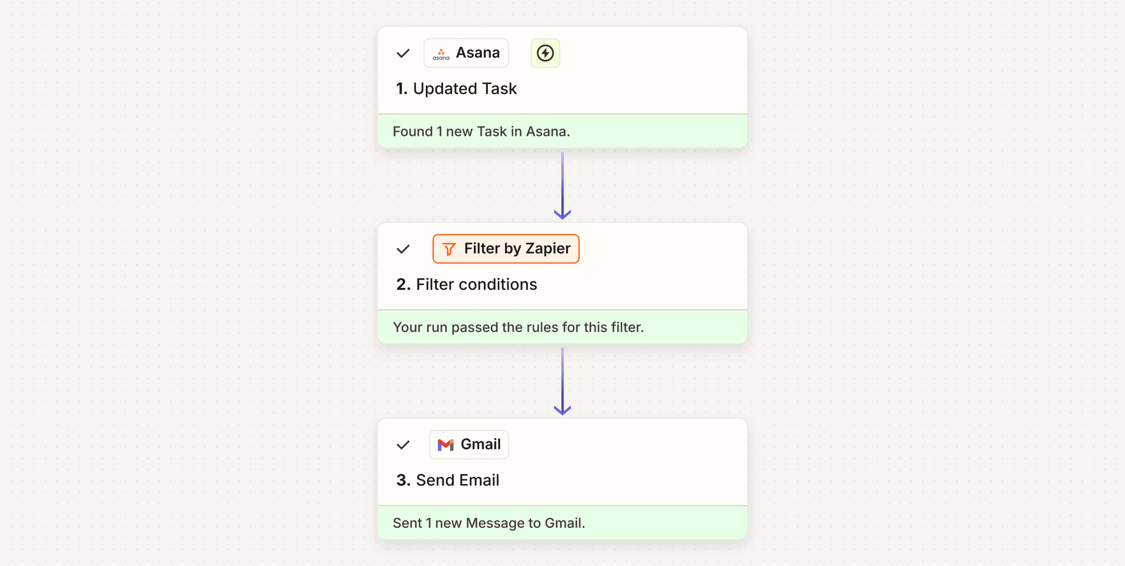Click the checkmark beside the Asana step
1125x566 pixels.
tap(403, 53)
